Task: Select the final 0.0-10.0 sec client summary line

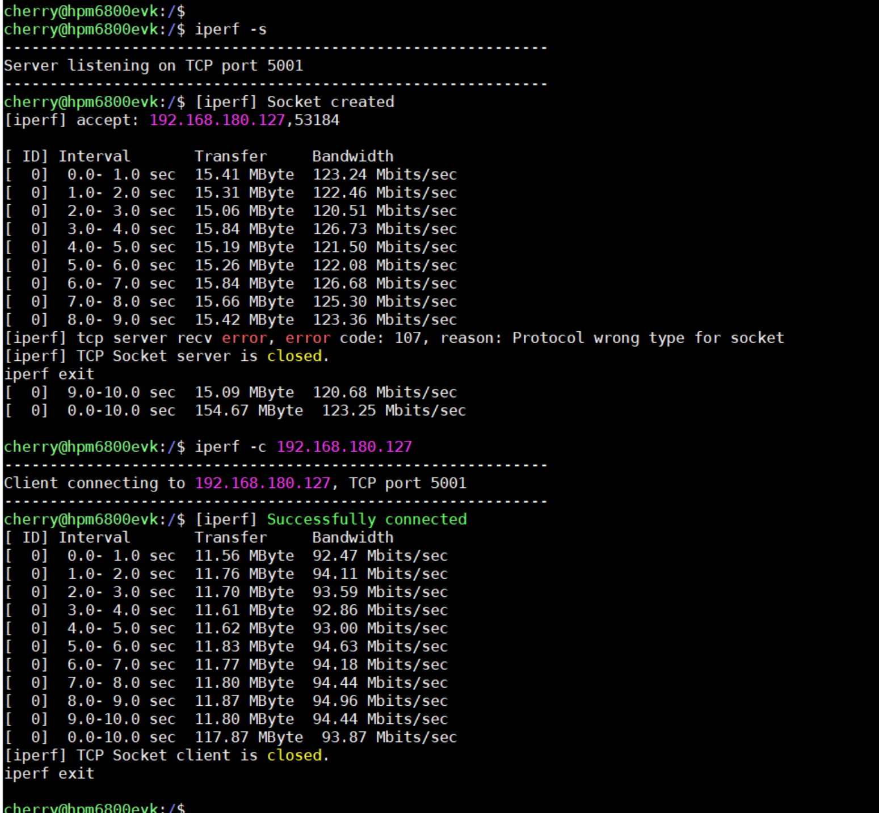Action: (x=227, y=737)
